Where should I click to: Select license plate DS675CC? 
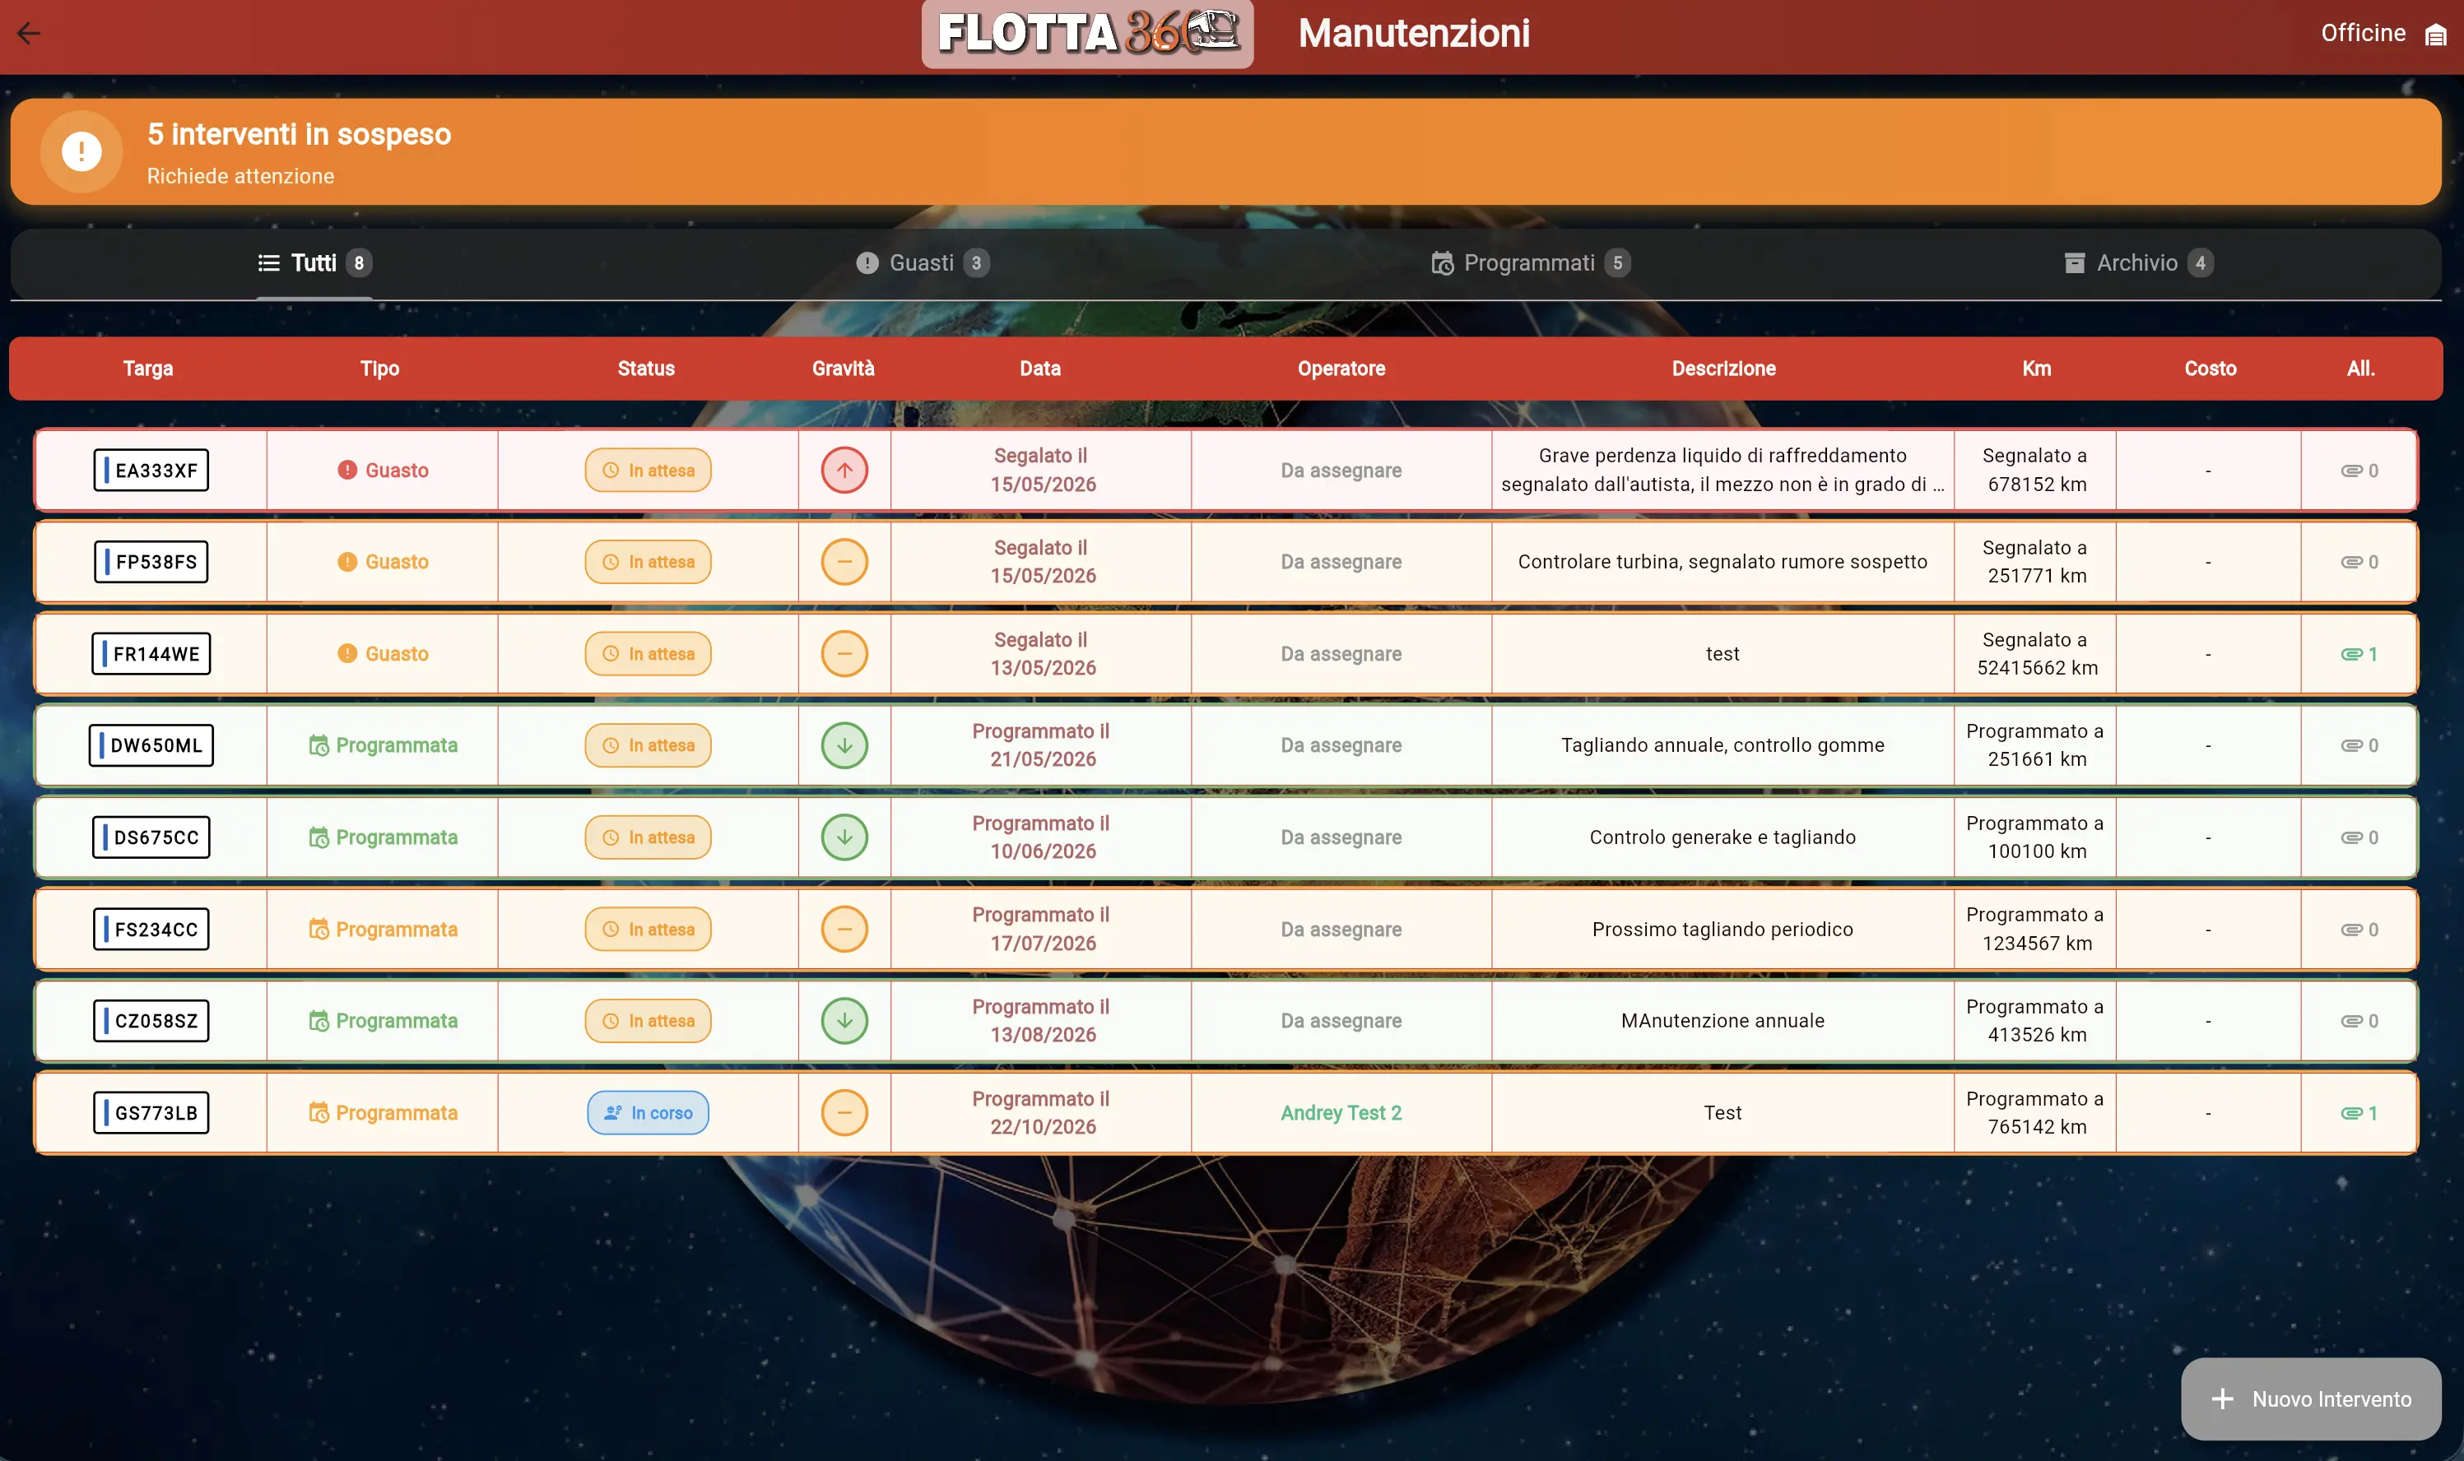151,837
